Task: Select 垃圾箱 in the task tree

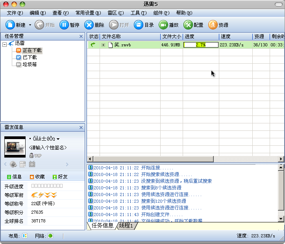Action: tap(30, 64)
